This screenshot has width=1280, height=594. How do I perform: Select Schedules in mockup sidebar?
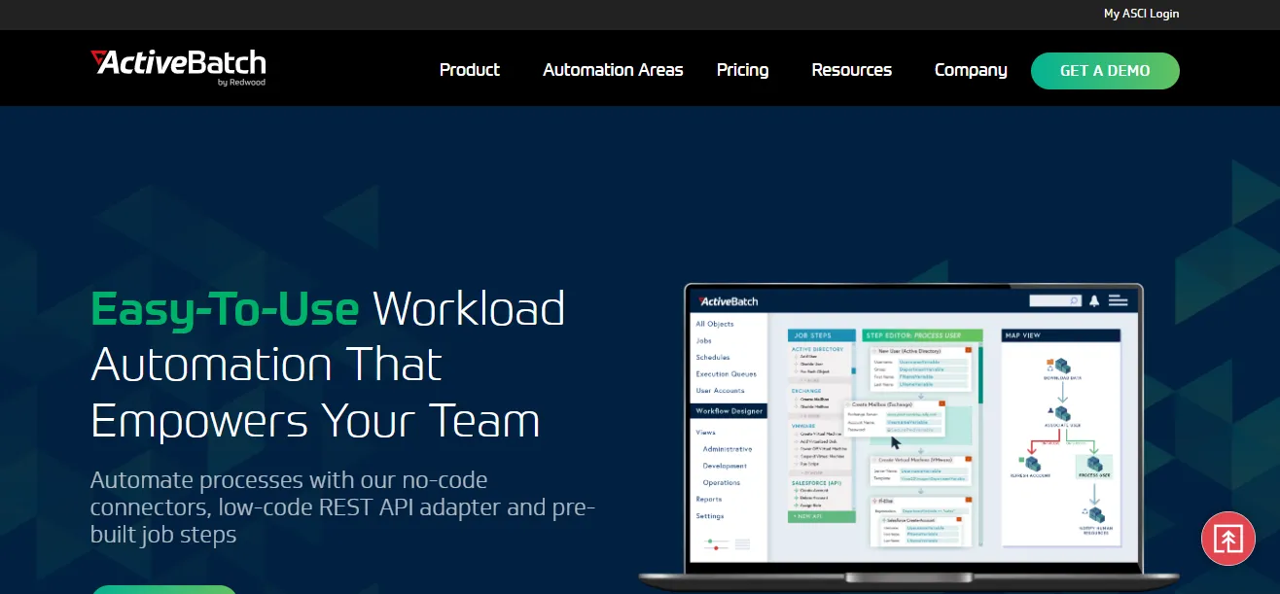pyautogui.click(x=713, y=358)
